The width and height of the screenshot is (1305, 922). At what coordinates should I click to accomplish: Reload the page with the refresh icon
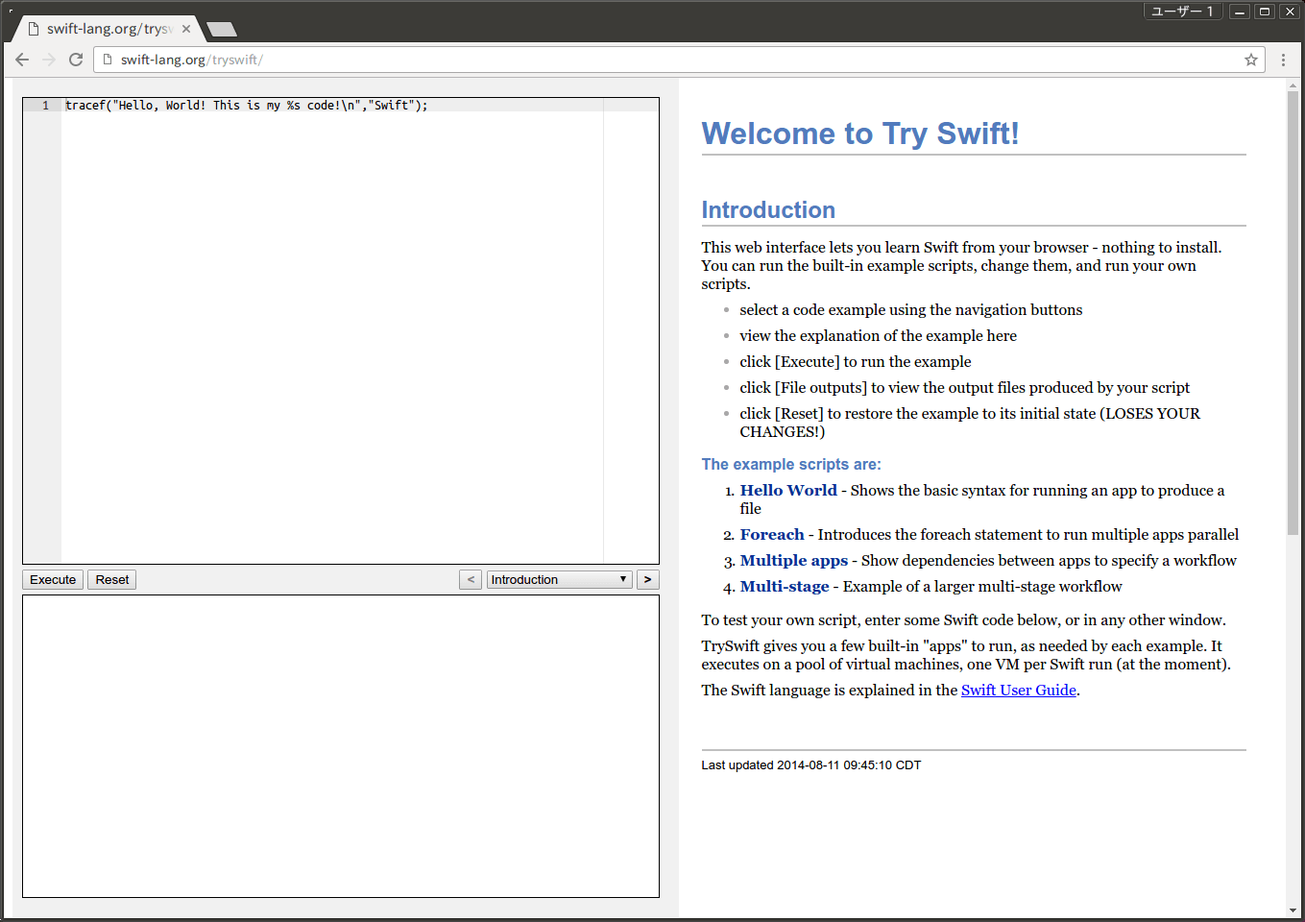coord(76,60)
